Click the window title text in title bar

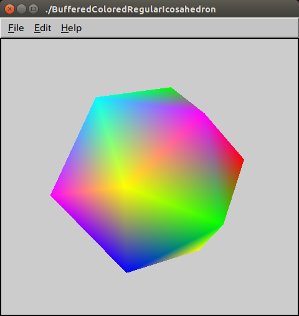pos(131,9)
